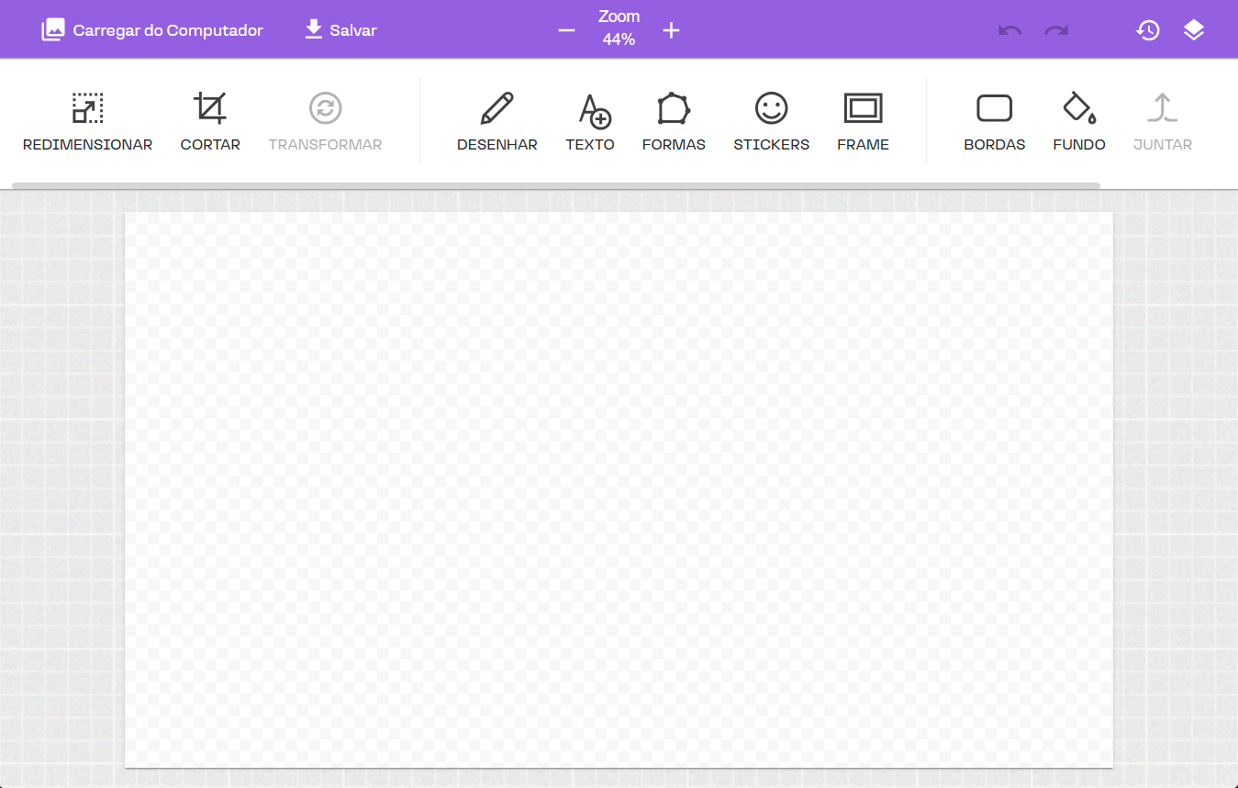Open the Bordas rounded corners tool
The width and height of the screenshot is (1238, 788).
(x=994, y=120)
